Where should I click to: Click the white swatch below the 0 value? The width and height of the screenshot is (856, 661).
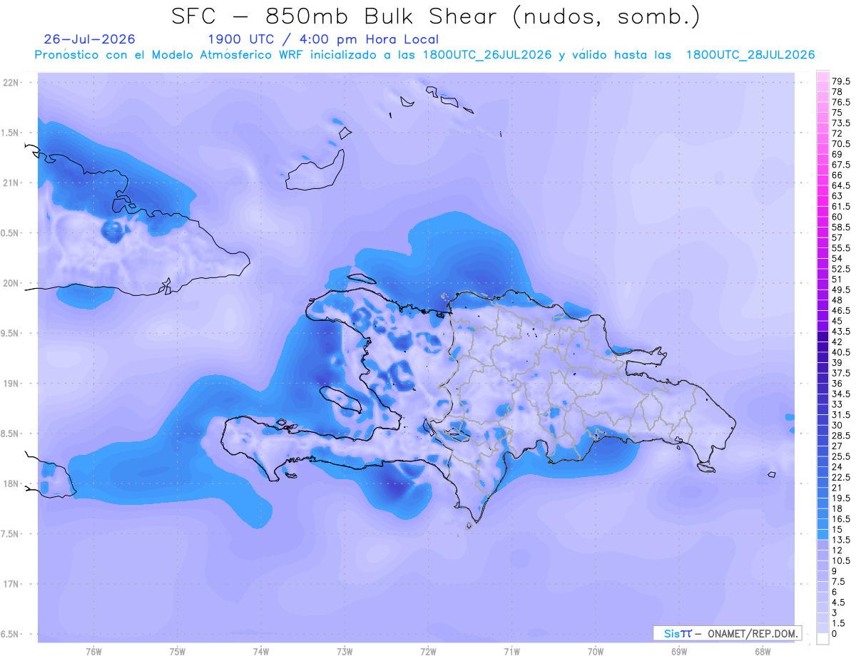point(822,639)
